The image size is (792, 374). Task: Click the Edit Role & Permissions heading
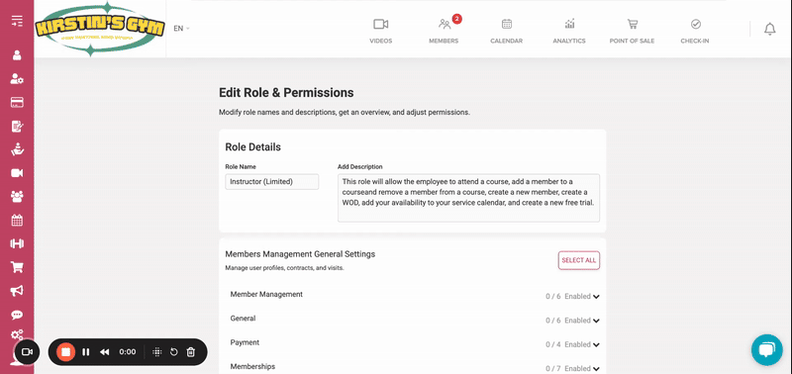click(x=286, y=93)
